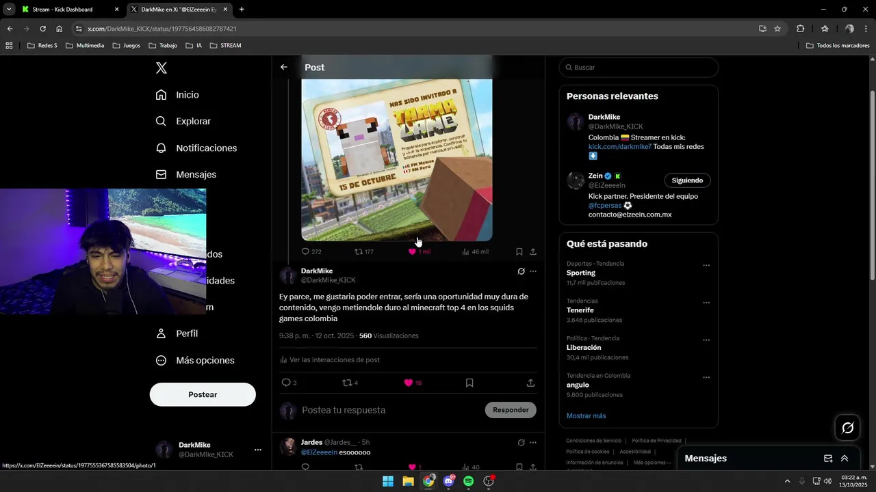876x492 pixels.
Task: Open File Explorer from taskbar
Action: pos(408,481)
